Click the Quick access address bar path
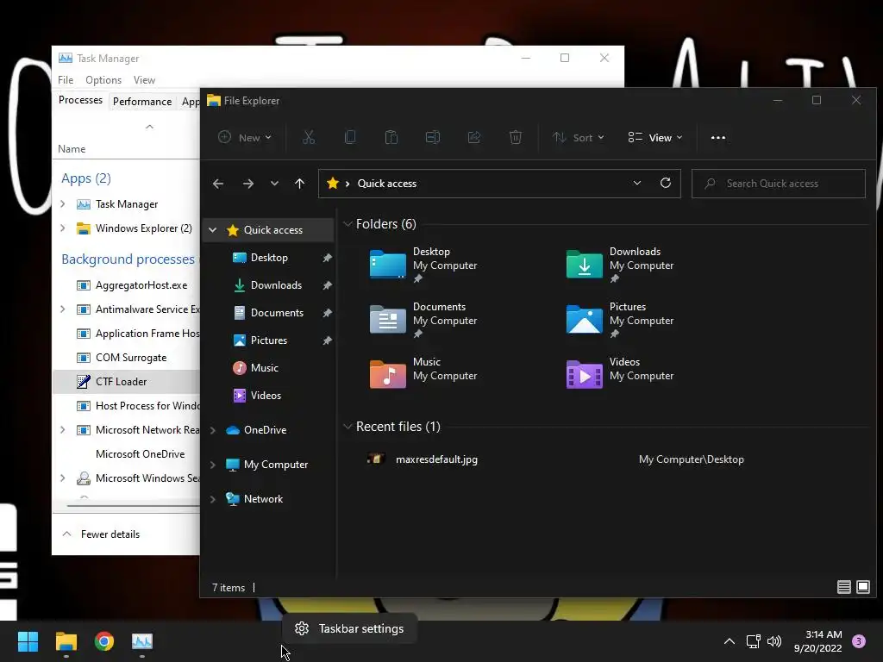883x662 pixels. (x=387, y=184)
